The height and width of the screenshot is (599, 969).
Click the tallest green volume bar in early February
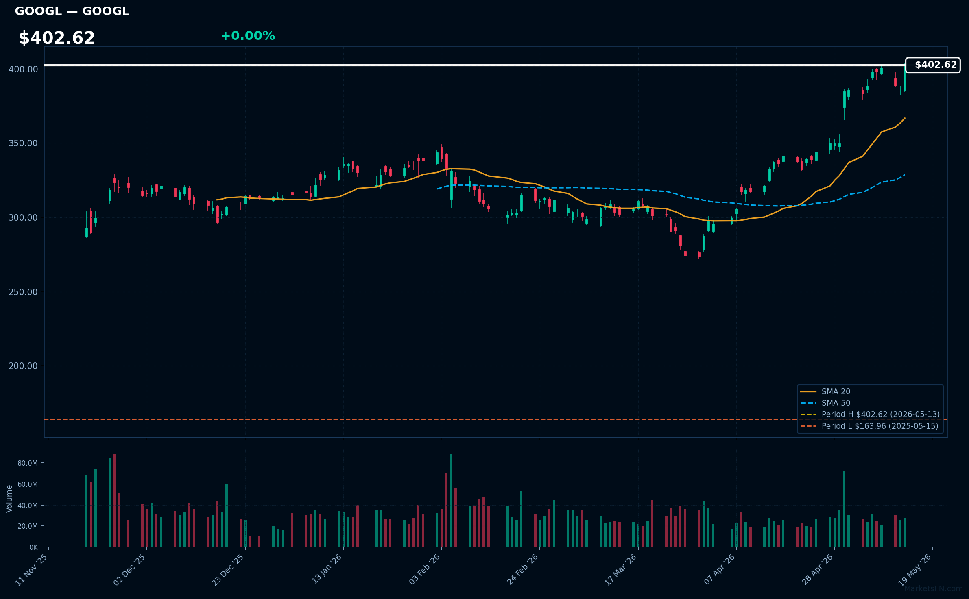coord(451,501)
